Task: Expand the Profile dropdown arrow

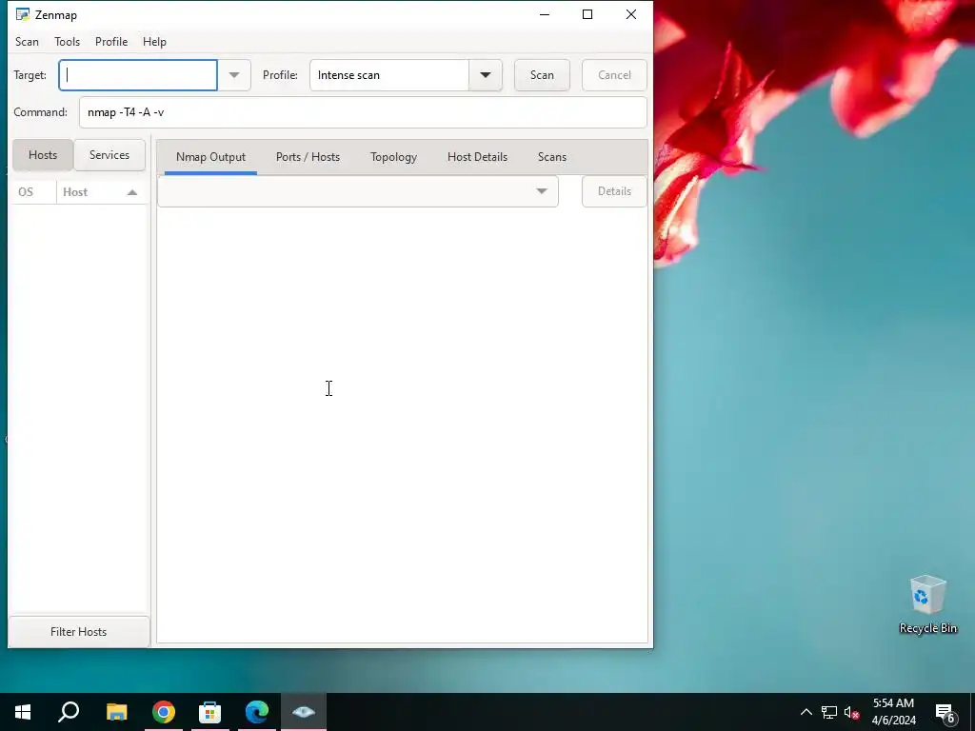Action: pyautogui.click(x=486, y=75)
